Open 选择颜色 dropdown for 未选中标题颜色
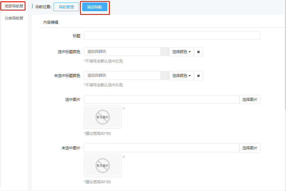 coord(181,75)
